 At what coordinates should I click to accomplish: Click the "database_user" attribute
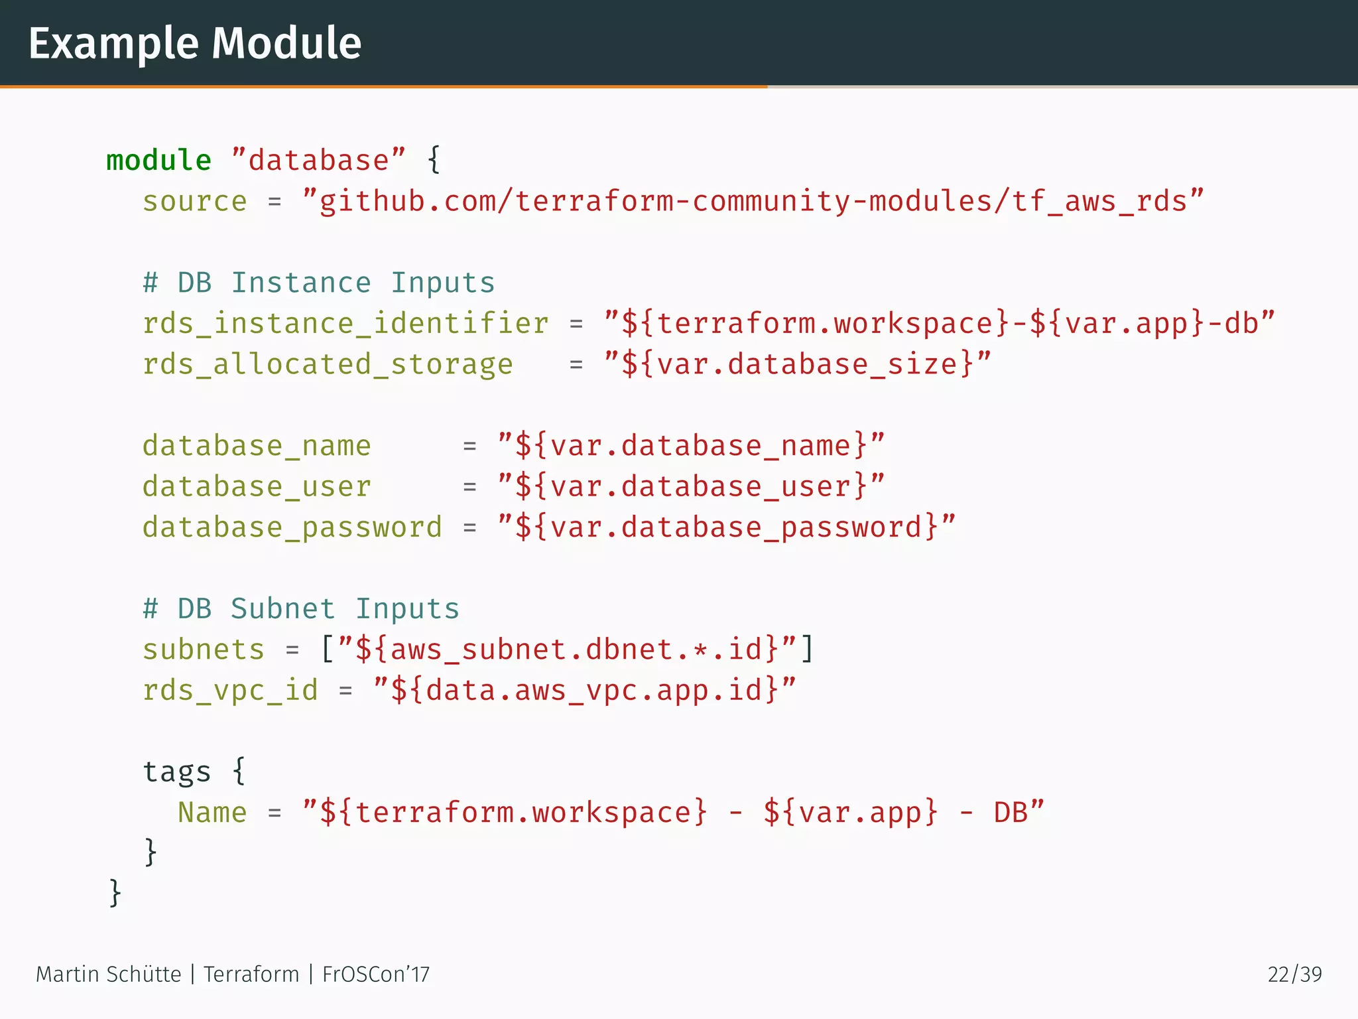tap(257, 487)
